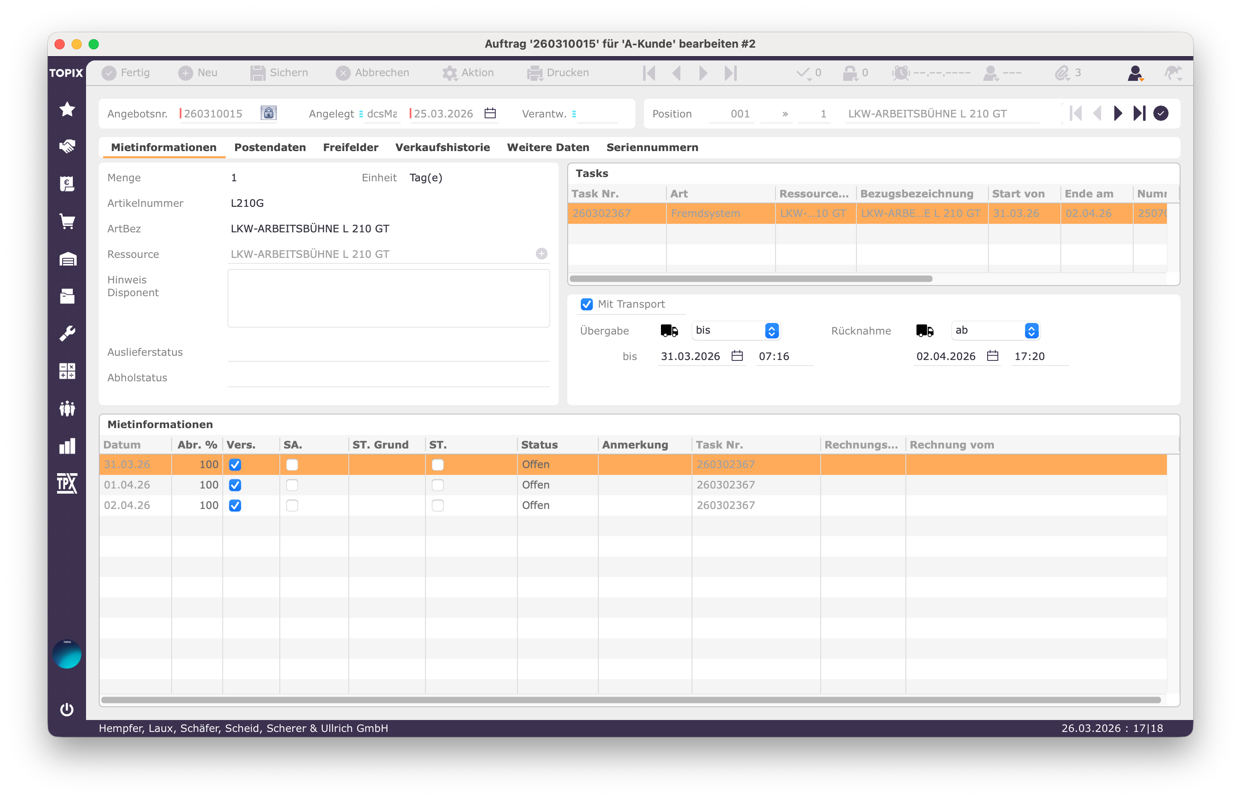Enable SA. checkbox for 02.04.26 row
1241x800 pixels.
(x=292, y=506)
